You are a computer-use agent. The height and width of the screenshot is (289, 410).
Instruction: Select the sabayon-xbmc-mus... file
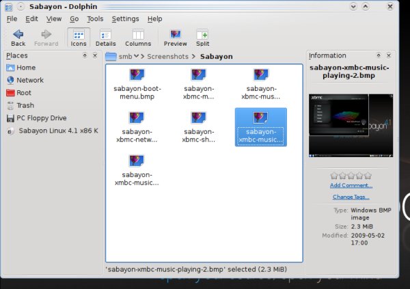click(261, 84)
